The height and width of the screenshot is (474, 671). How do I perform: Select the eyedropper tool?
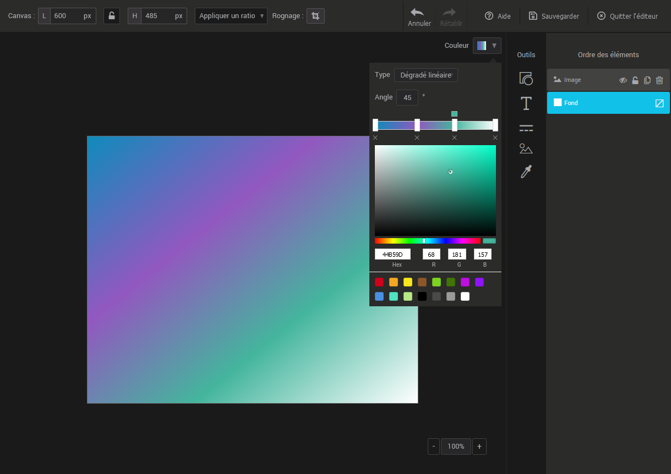click(526, 172)
